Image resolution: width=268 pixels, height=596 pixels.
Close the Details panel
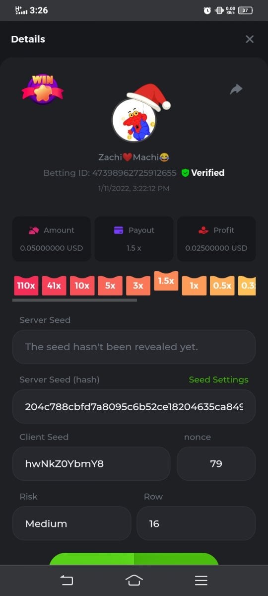250,39
